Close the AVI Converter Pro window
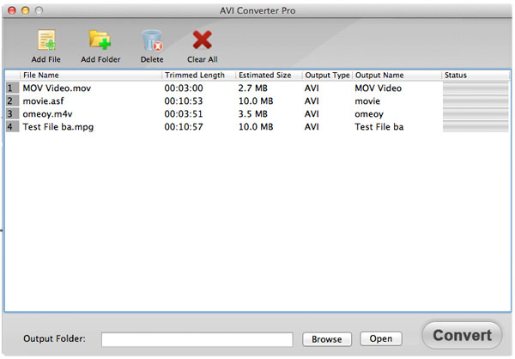515x359 pixels. [12, 10]
